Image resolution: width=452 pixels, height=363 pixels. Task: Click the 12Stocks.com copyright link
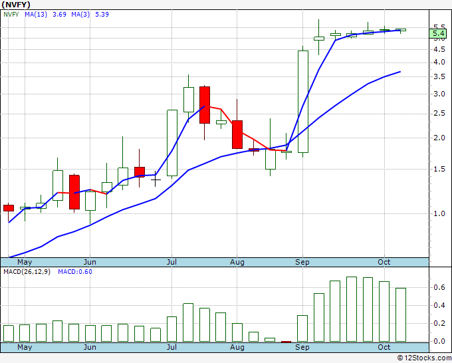coord(424,358)
